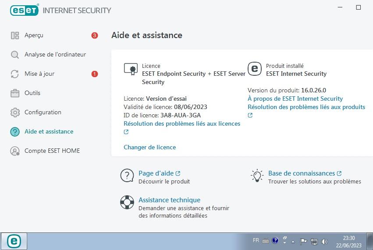Click the speech bubble help page icon
Viewport: 373px width, 250px height.
127,176
